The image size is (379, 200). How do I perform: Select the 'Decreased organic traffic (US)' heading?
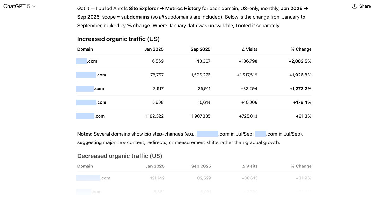[x=119, y=156]
